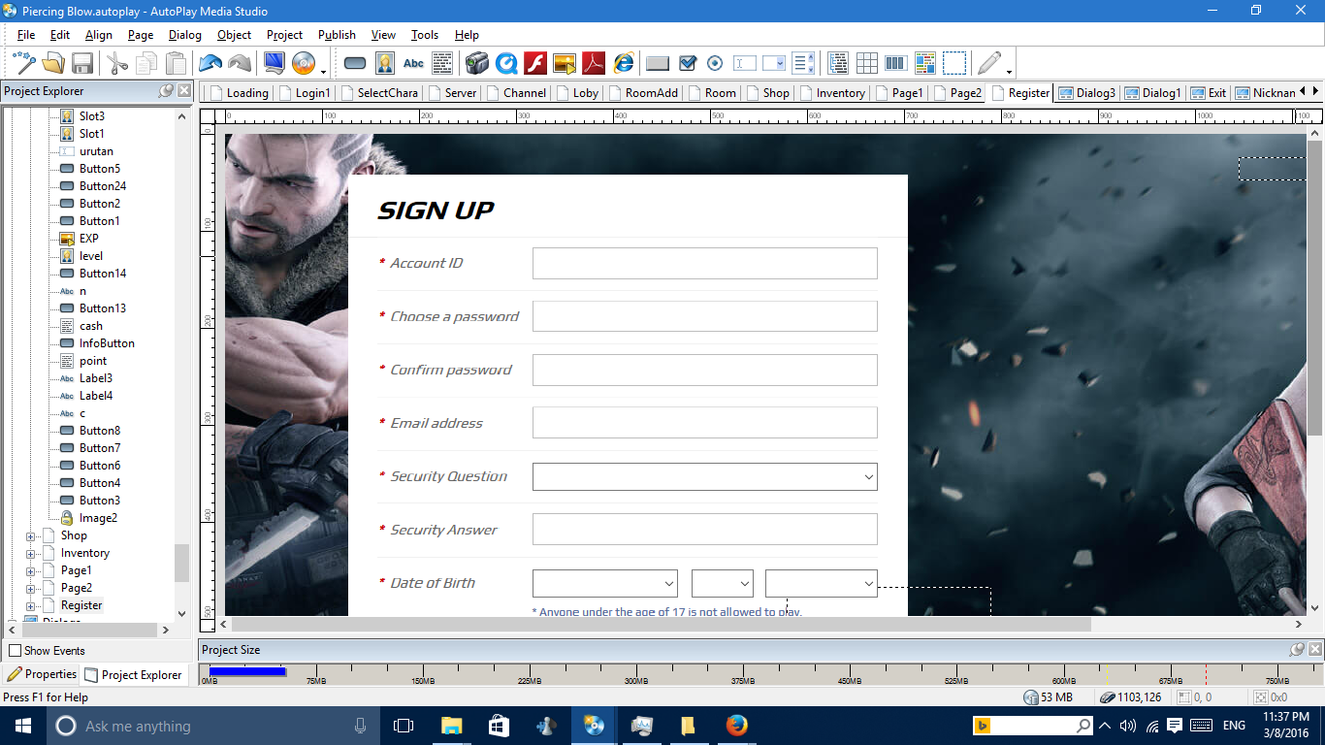The image size is (1325, 745).
Task: Insert a ComboBox object from toolbar
Action: (774, 64)
